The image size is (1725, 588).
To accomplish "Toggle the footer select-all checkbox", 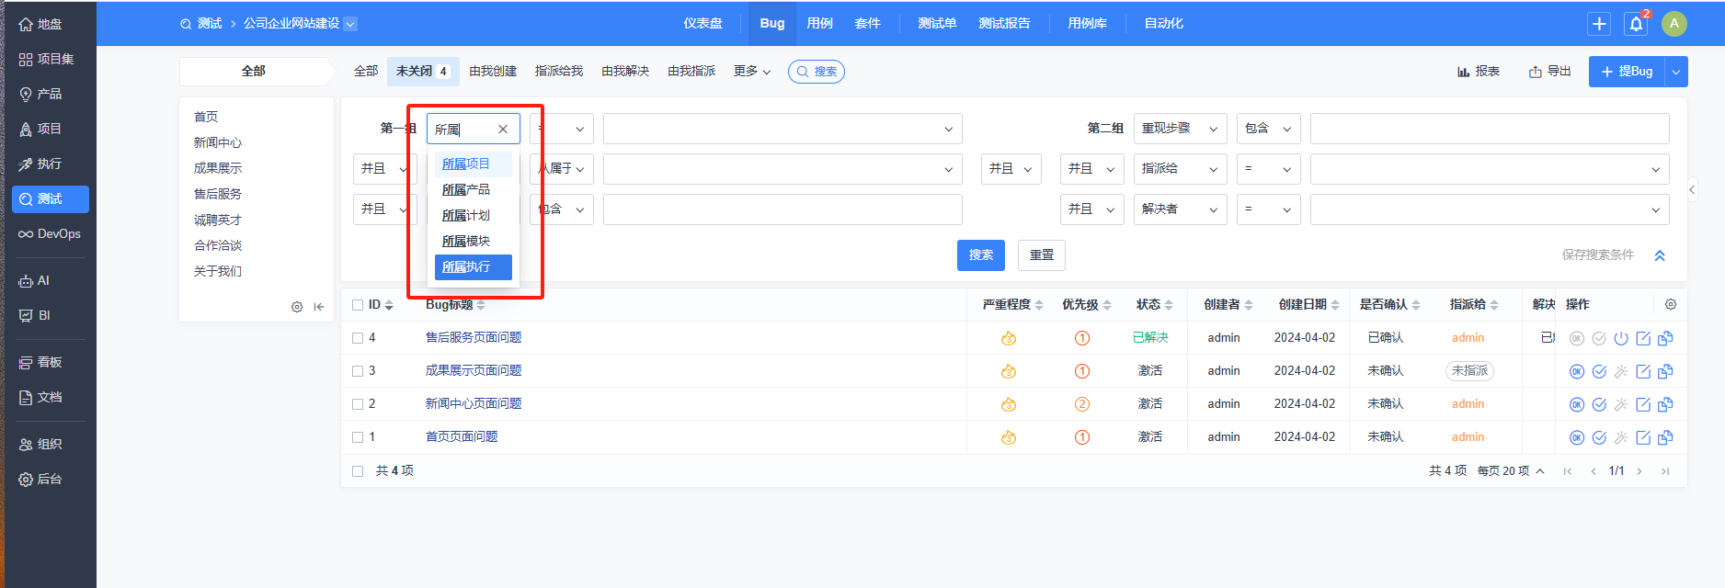I will 358,471.
